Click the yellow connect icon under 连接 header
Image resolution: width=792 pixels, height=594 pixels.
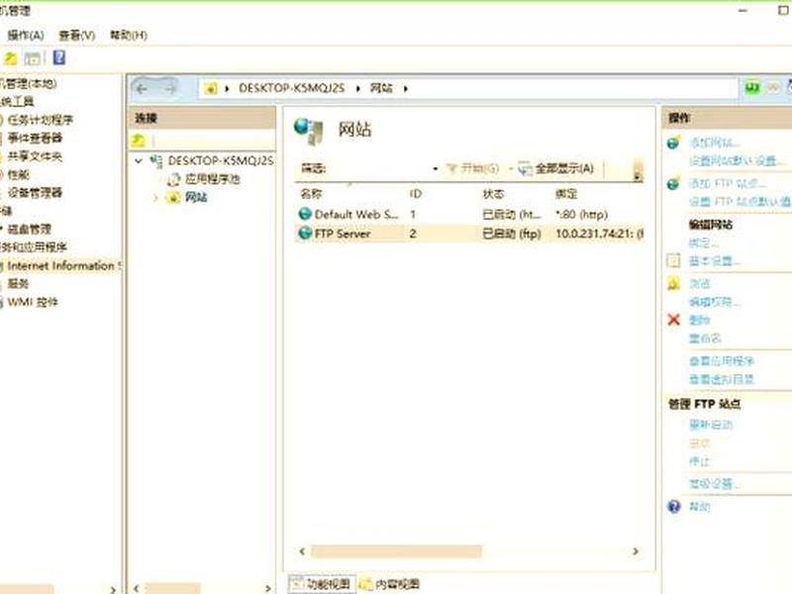point(138,141)
